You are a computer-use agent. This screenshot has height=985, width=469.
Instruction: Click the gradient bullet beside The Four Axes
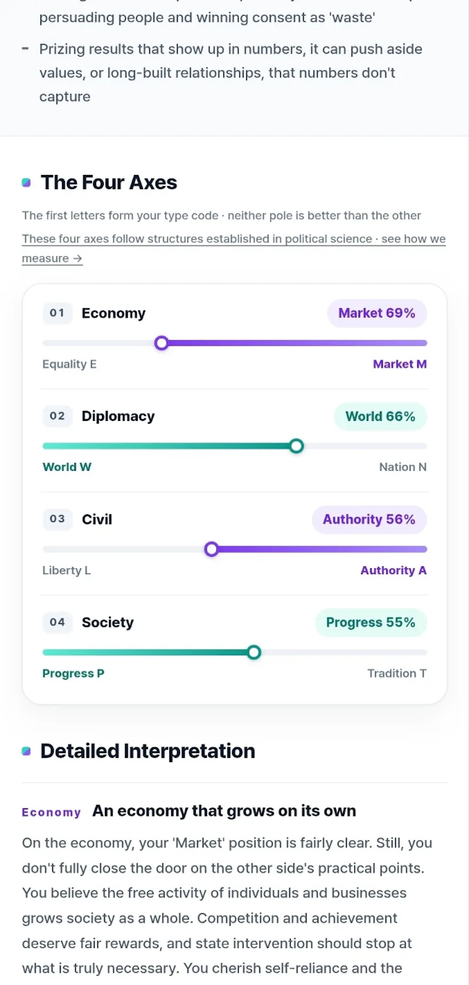pos(26,183)
